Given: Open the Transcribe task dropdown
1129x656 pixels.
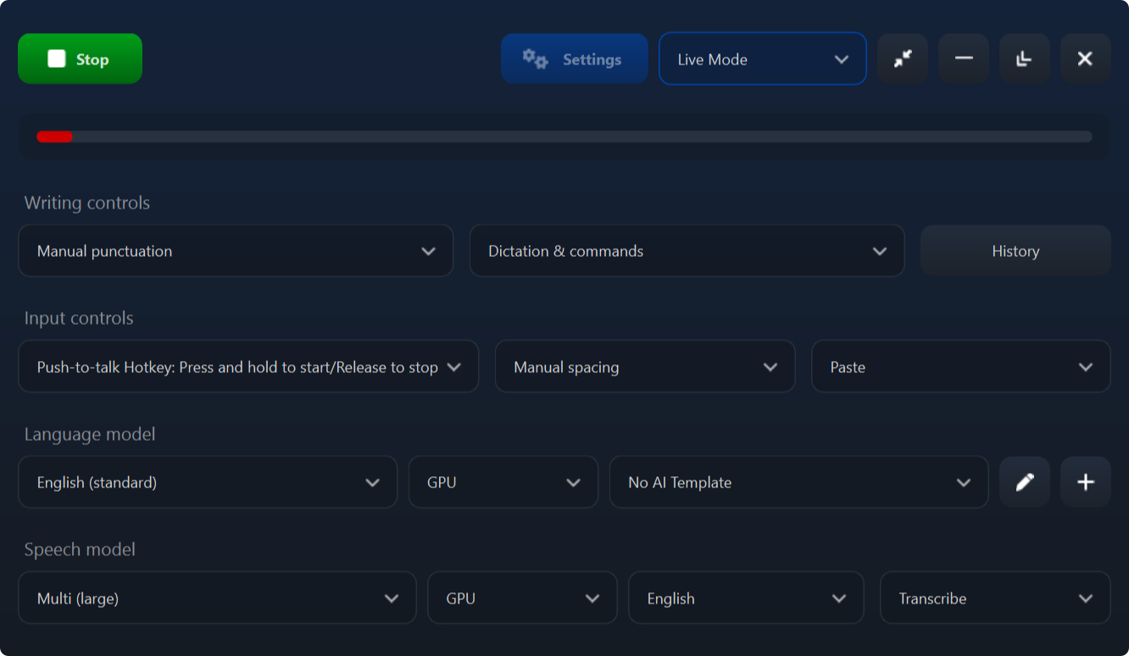Looking at the screenshot, I should point(994,598).
